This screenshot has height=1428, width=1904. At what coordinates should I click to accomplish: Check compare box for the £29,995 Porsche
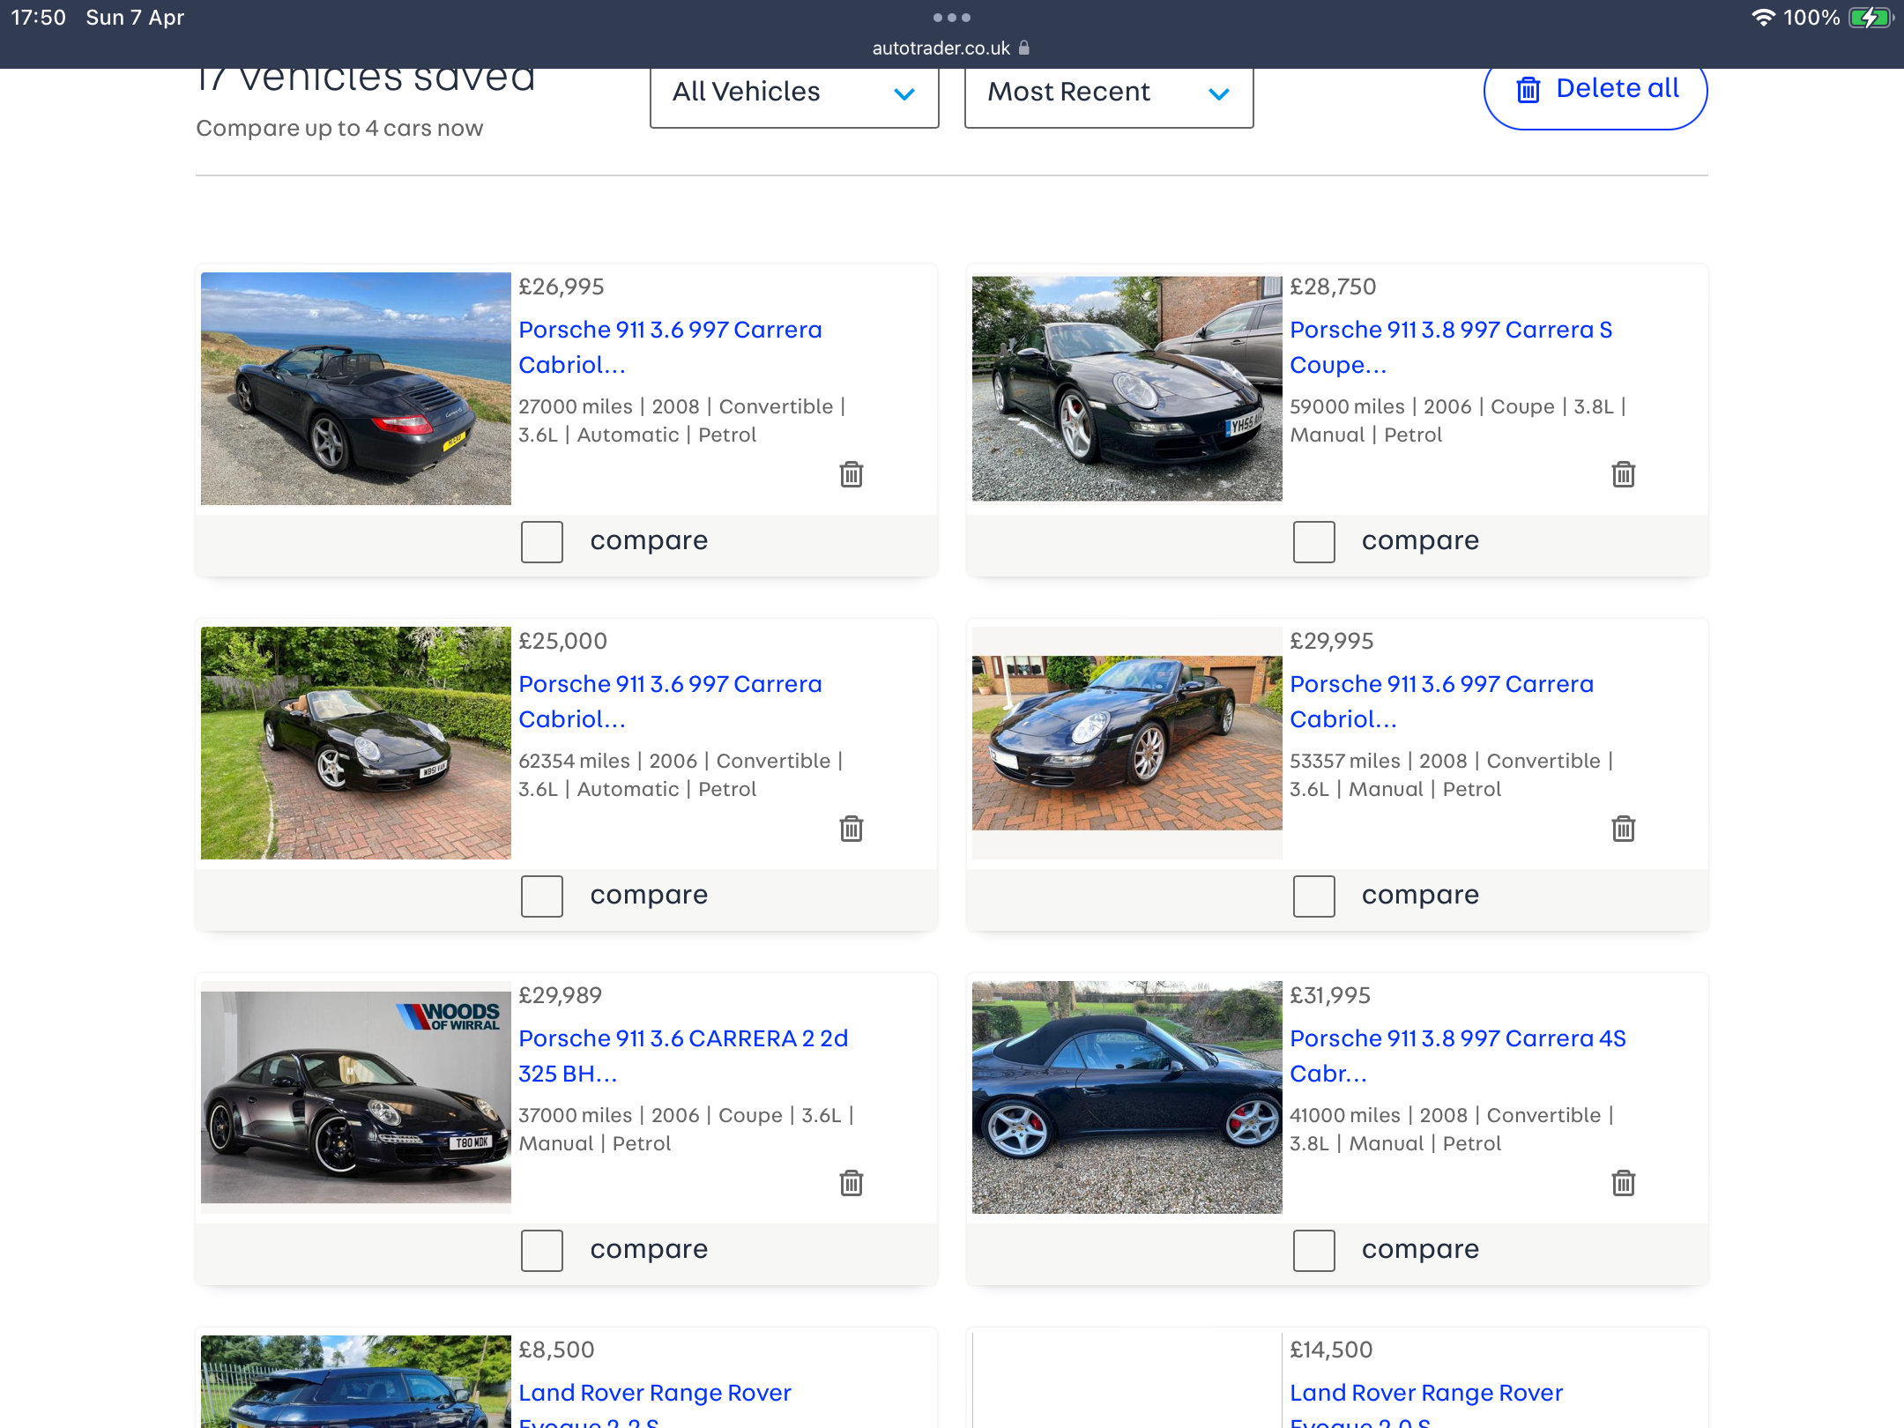(1313, 896)
